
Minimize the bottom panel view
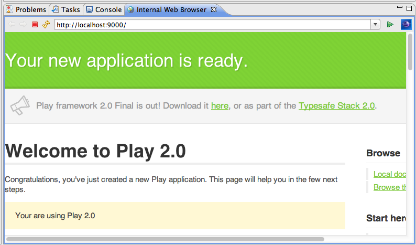(400, 7)
